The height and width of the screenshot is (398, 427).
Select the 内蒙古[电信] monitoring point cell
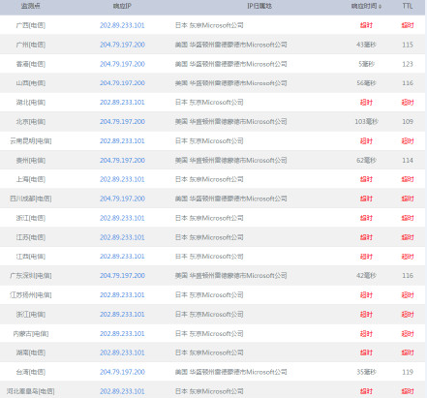pos(31,333)
